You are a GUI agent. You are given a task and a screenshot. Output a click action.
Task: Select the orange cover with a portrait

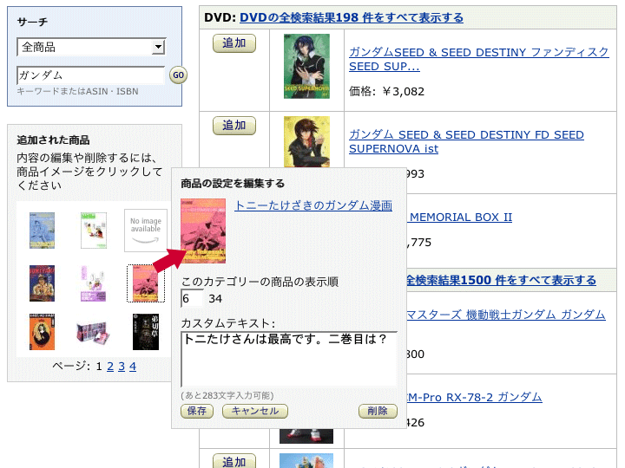coord(42,332)
